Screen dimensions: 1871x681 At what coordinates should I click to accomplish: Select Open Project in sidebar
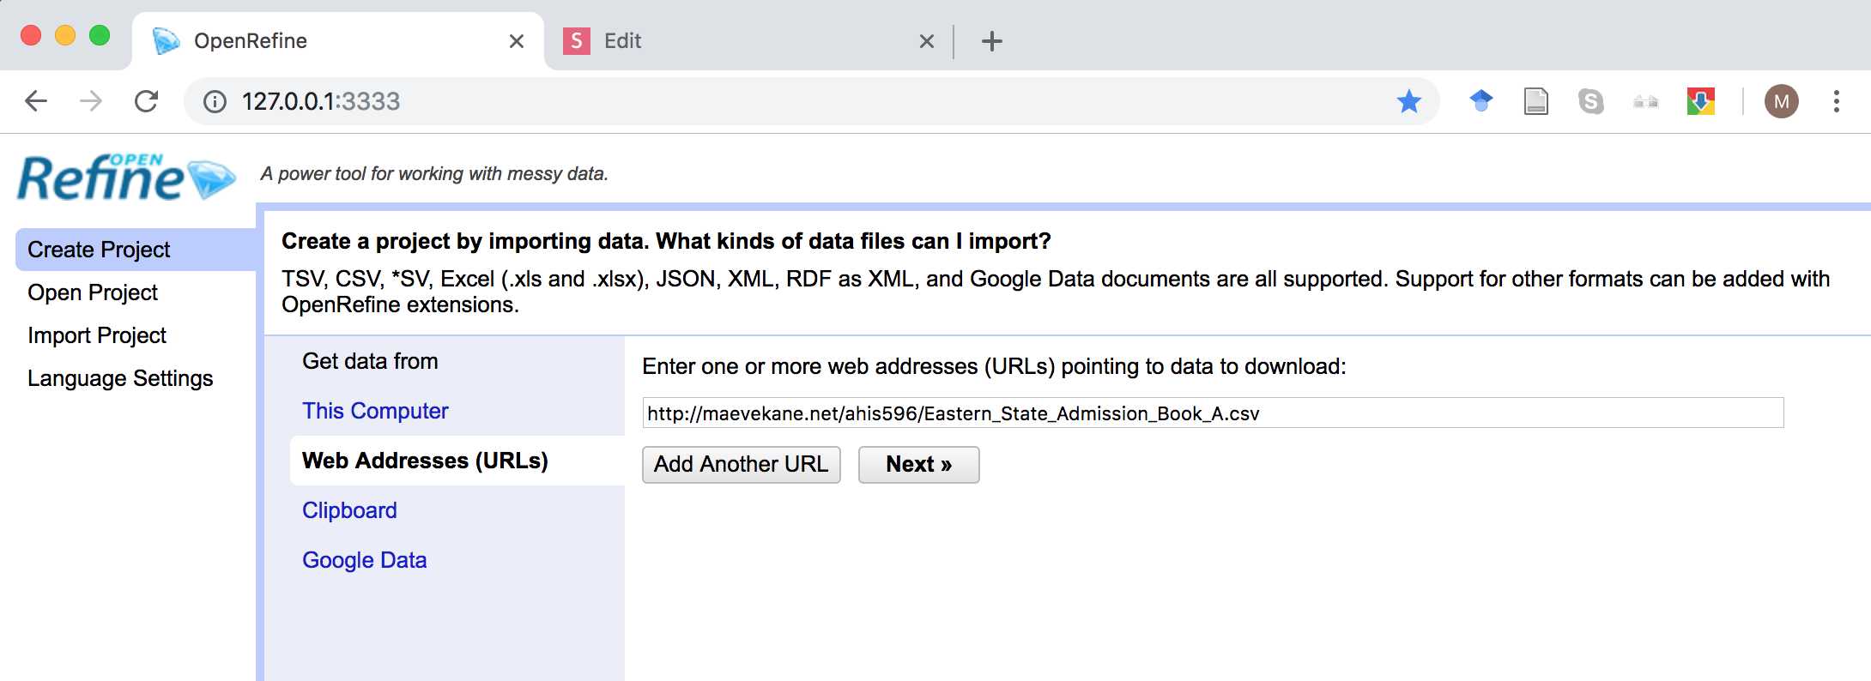(x=93, y=292)
